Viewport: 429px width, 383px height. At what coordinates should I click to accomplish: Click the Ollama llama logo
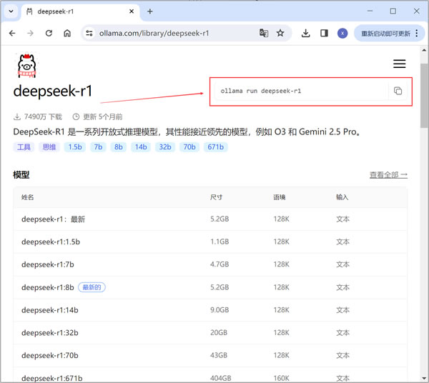(27, 65)
